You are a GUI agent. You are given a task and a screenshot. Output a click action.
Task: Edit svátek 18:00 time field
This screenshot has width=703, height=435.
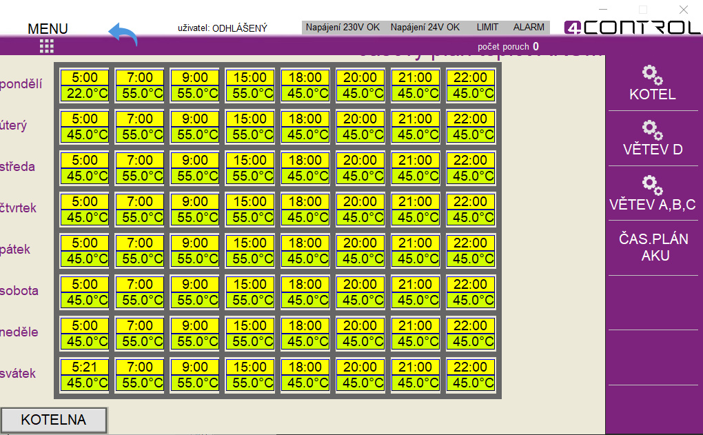(305, 367)
